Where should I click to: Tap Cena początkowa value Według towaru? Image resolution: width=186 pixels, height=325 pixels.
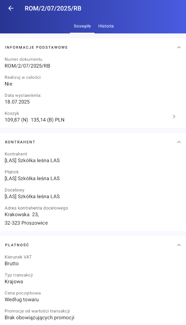click(22, 300)
